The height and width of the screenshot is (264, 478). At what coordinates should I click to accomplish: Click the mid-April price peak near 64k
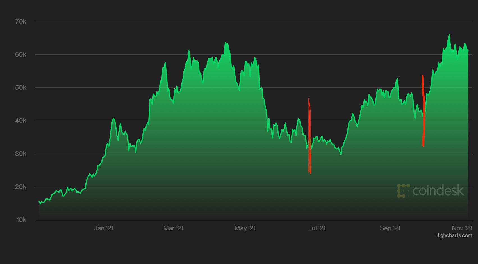[225, 43]
